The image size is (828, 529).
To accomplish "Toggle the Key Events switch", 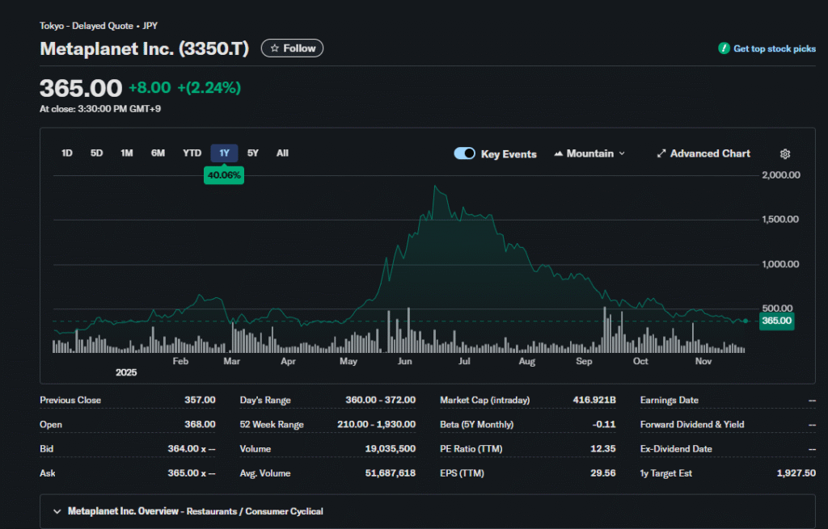I will 464,153.
